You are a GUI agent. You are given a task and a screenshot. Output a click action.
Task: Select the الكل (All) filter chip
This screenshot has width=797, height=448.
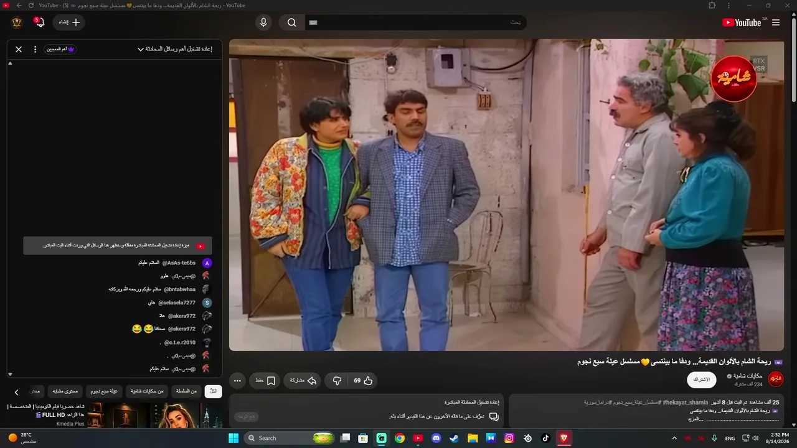click(x=213, y=391)
